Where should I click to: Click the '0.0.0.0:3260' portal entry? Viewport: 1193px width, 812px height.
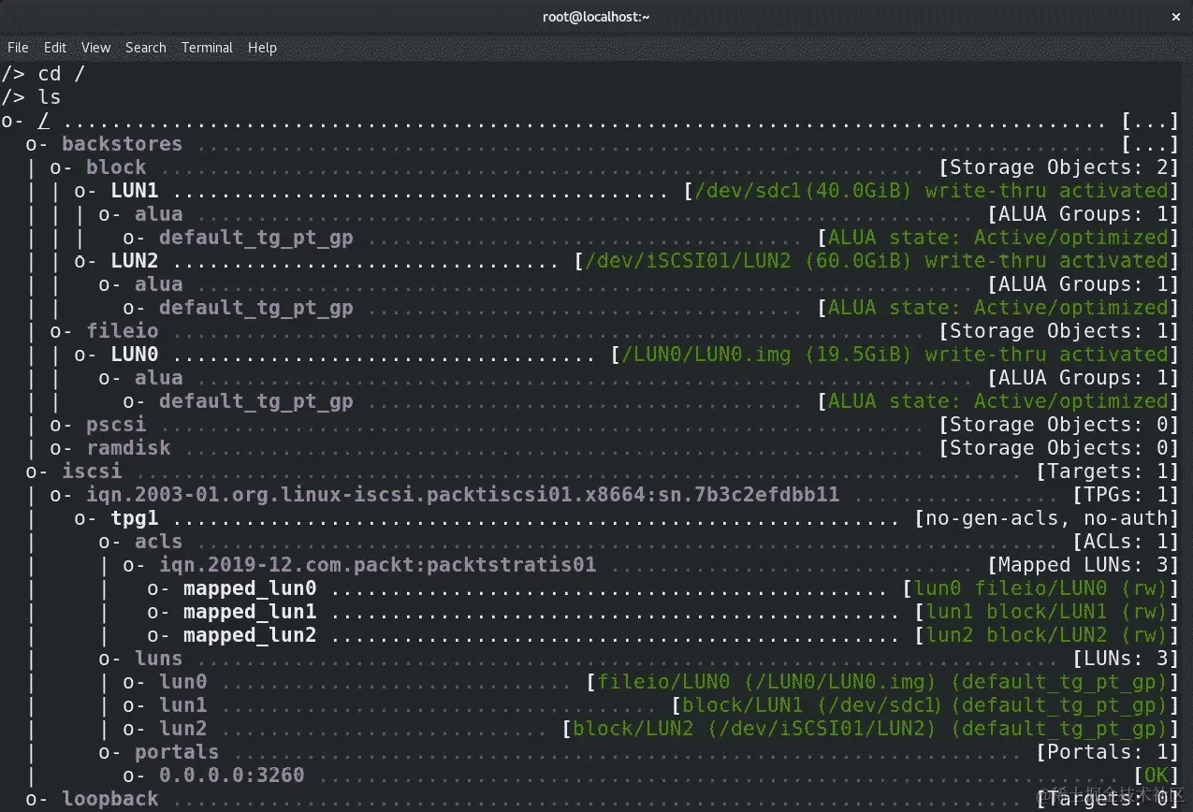232,776
